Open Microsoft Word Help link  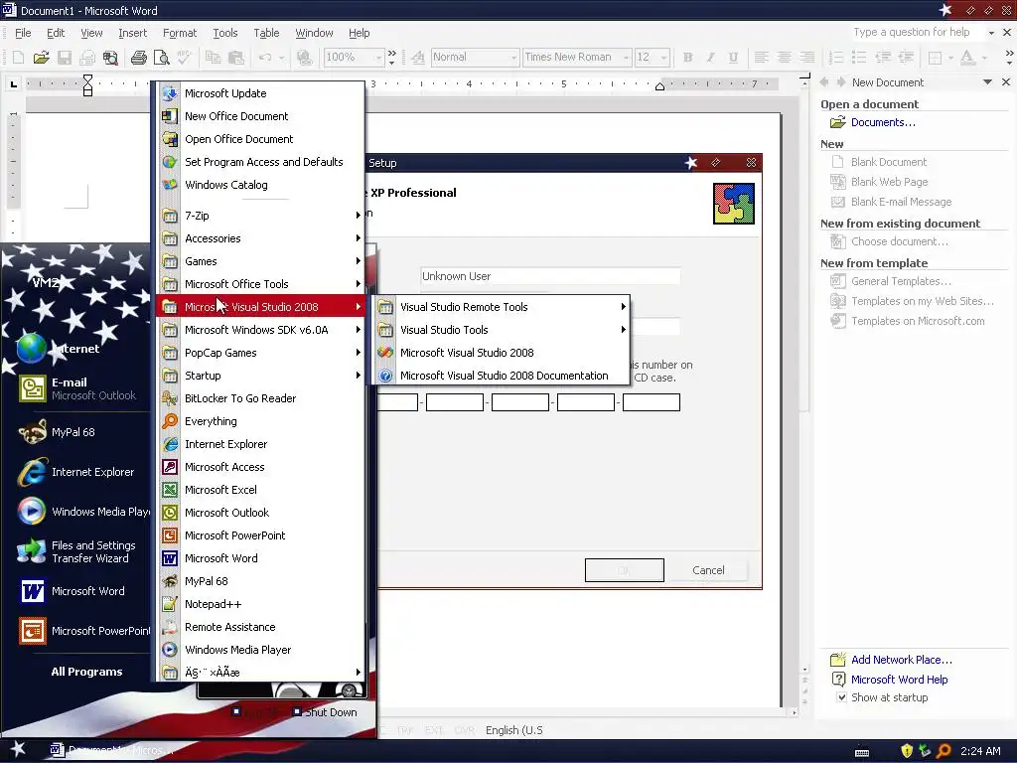(899, 680)
